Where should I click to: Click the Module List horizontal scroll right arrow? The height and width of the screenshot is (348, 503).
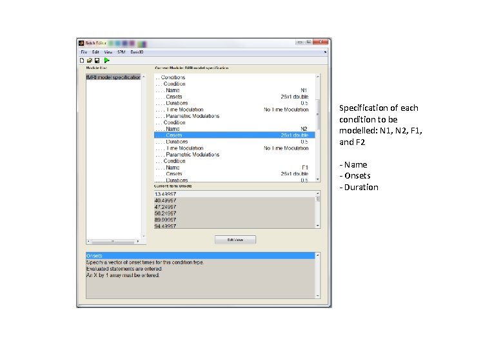click(138, 241)
